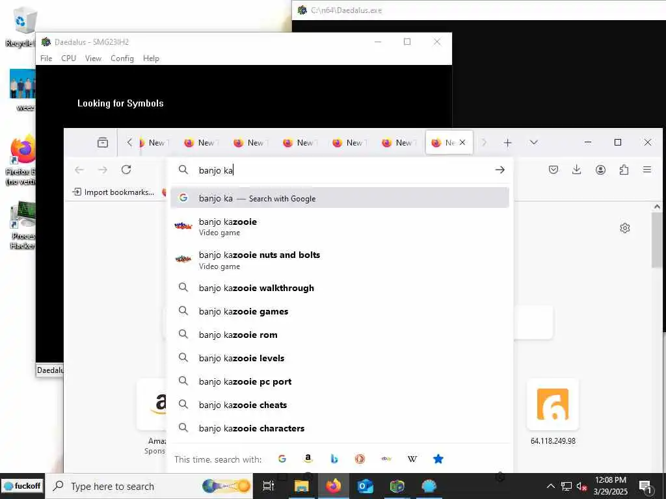Image resolution: width=666 pixels, height=499 pixels.
Task: Click the address bar containing banjo ka
Action: point(340,170)
